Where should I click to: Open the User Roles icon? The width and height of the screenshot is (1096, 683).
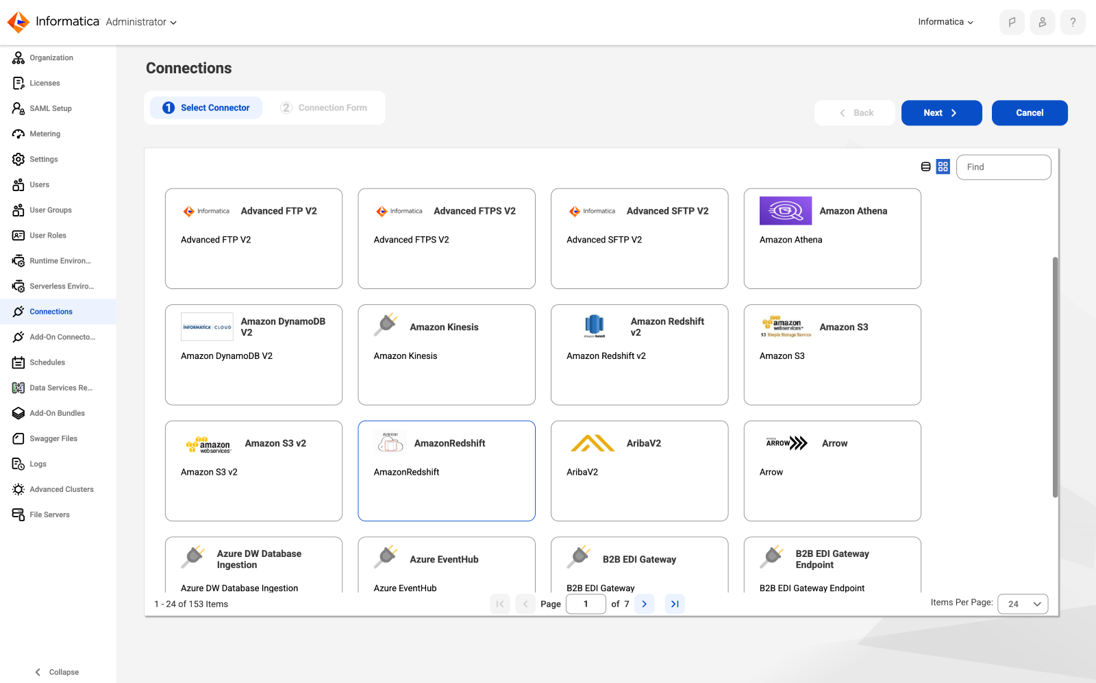18,235
